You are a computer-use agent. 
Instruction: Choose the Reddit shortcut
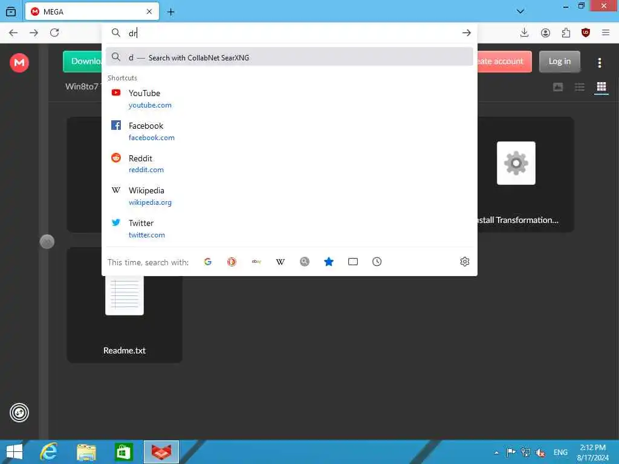pyautogui.click(x=289, y=164)
